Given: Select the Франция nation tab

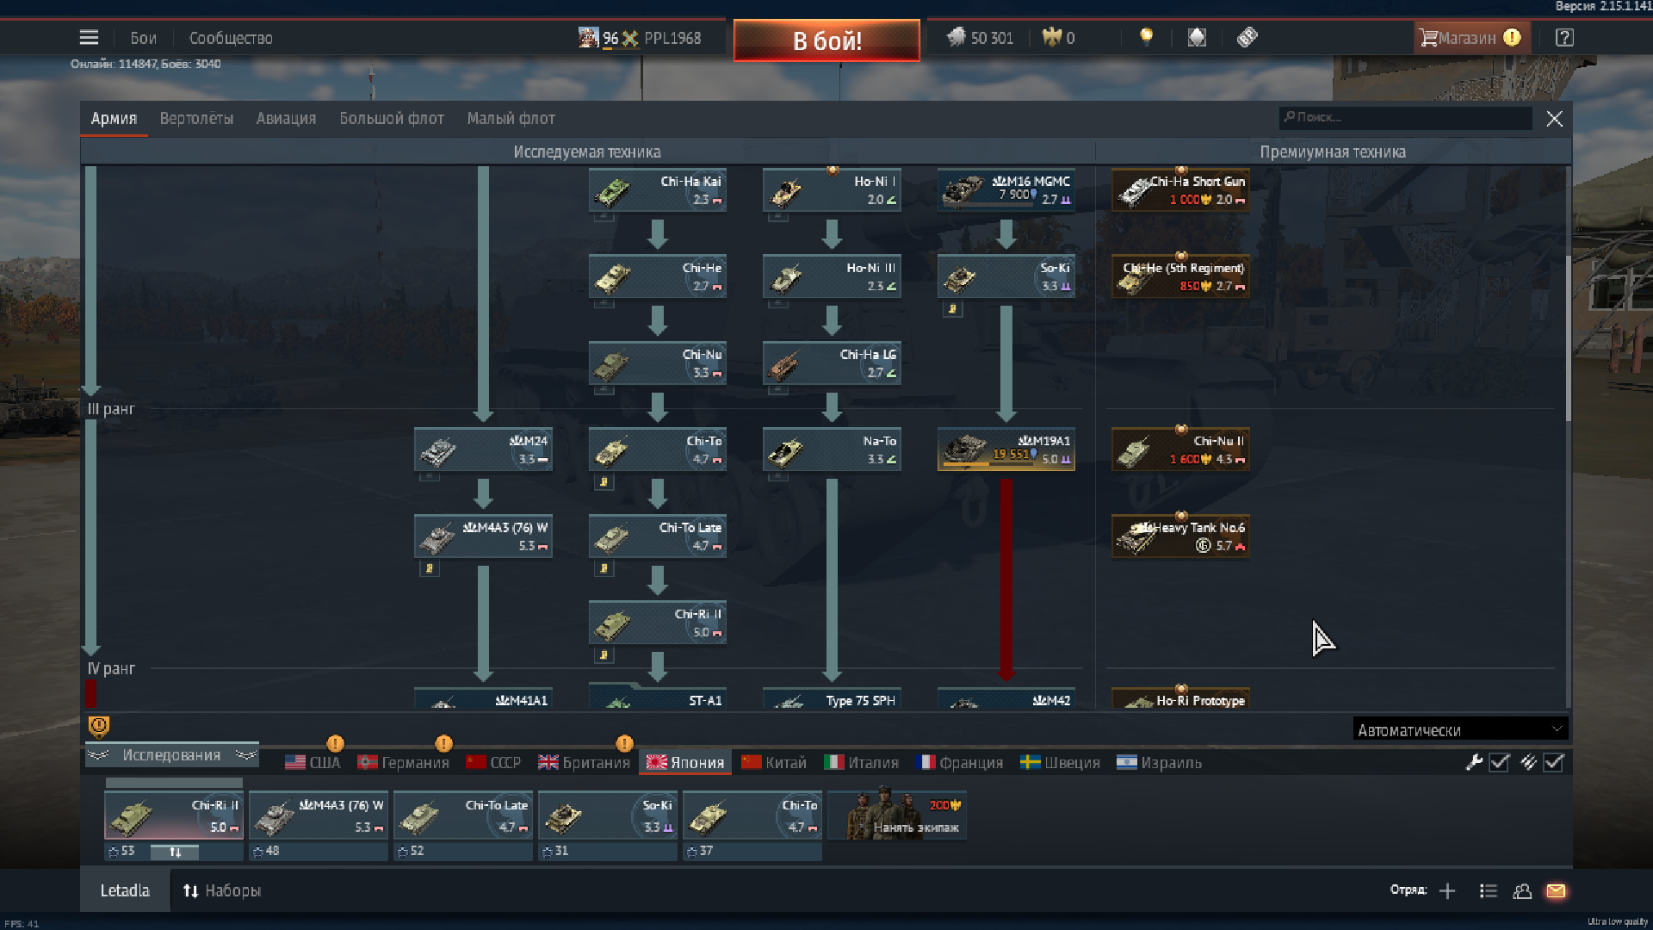Looking at the screenshot, I should [x=960, y=762].
